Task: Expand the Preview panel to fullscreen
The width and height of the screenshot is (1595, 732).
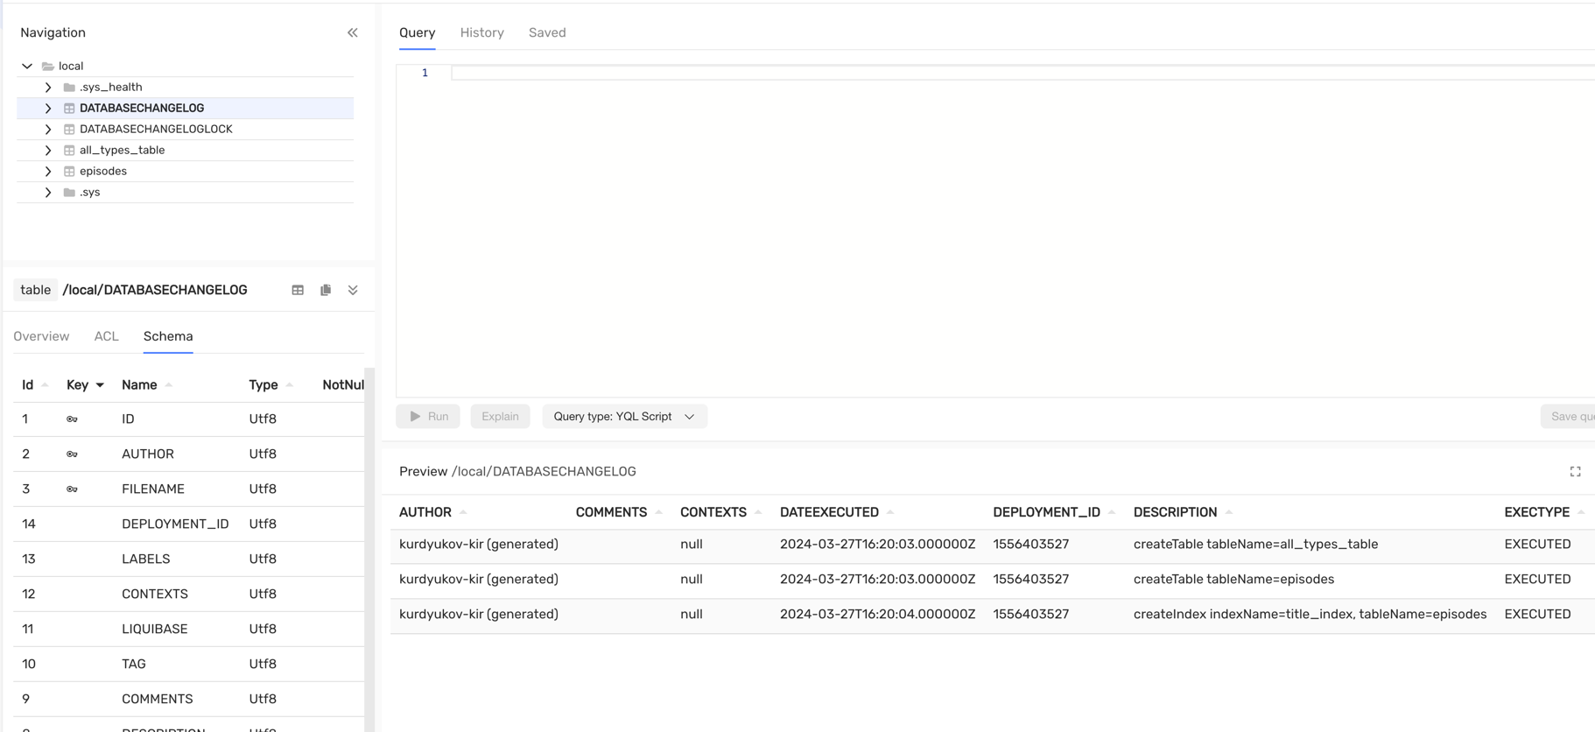Action: pos(1575,472)
